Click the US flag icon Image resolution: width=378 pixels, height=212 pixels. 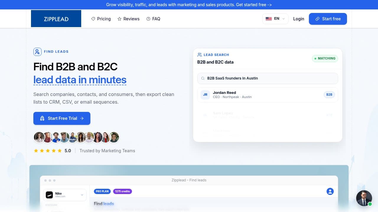pos(269,19)
